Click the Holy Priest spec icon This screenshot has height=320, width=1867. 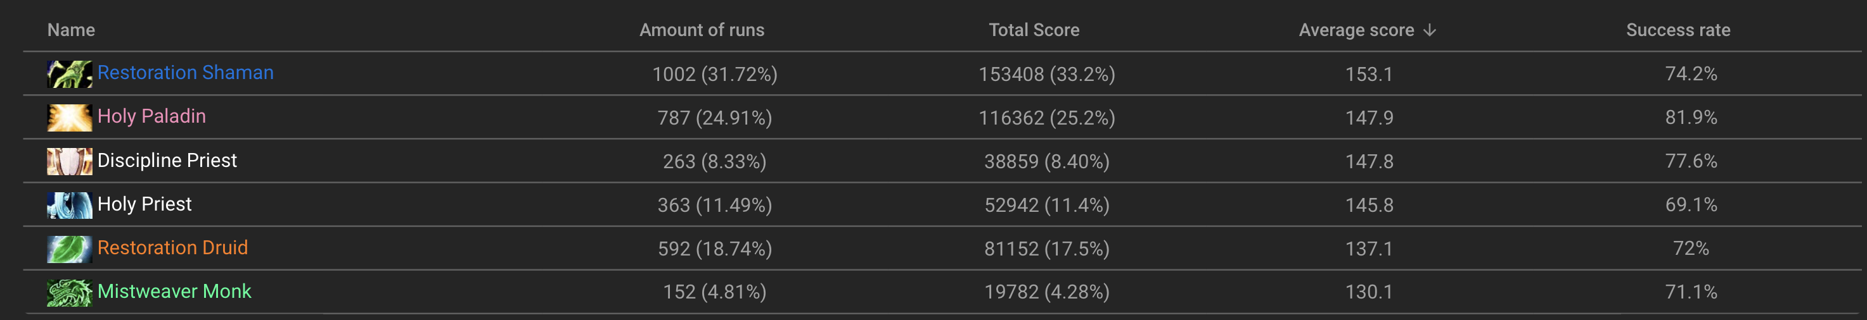tap(70, 205)
